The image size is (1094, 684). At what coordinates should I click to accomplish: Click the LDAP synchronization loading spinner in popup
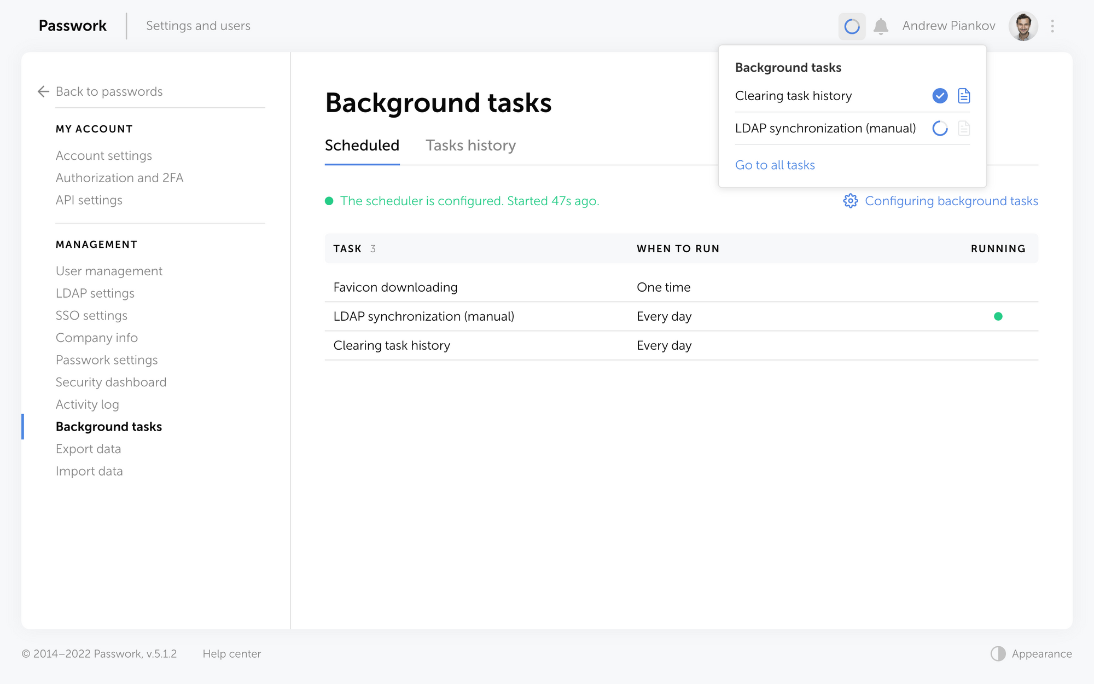(940, 129)
